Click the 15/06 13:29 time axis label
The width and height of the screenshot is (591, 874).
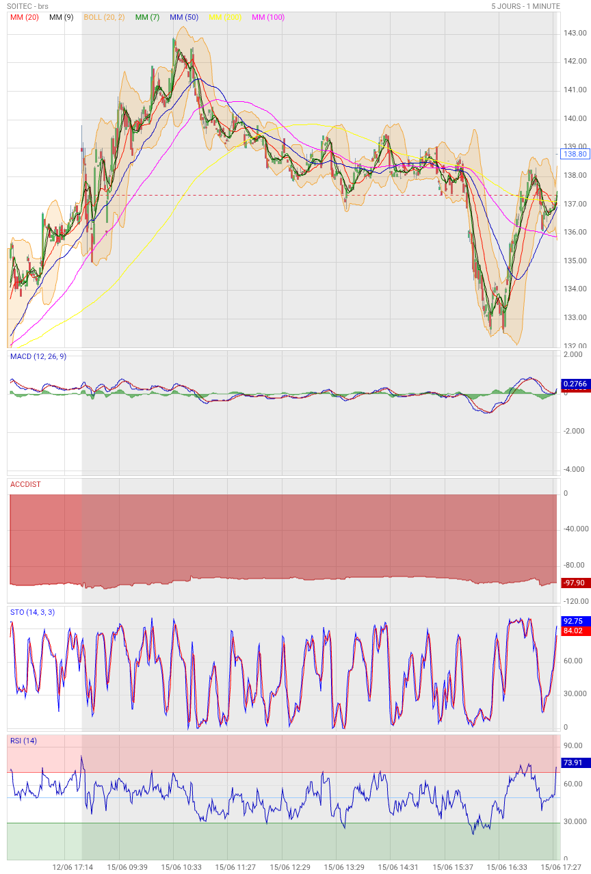click(344, 867)
